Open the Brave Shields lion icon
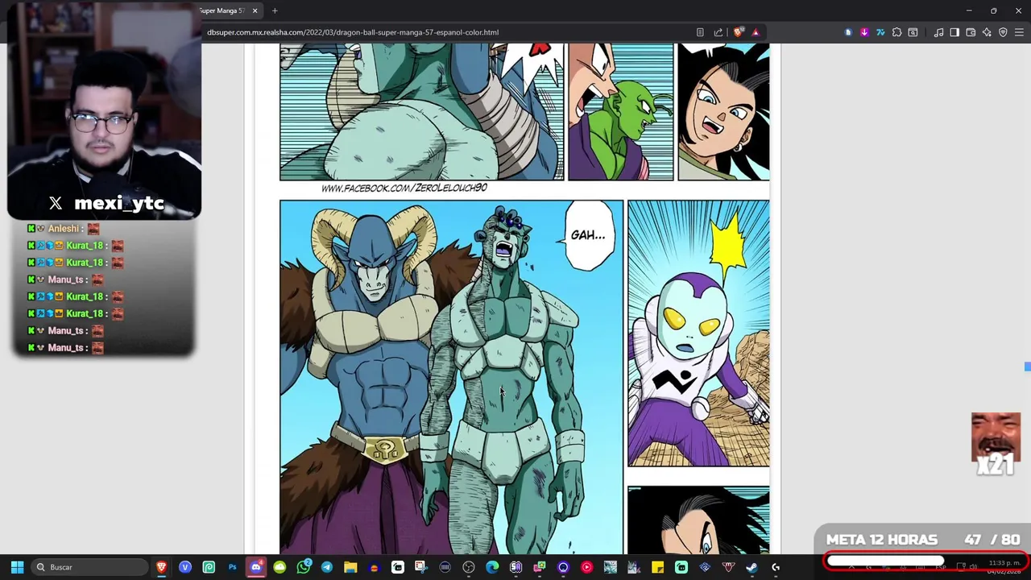The height and width of the screenshot is (580, 1031). (x=739, y=32)
